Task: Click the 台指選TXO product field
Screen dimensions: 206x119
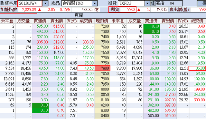Action: [x=77, y=3]
